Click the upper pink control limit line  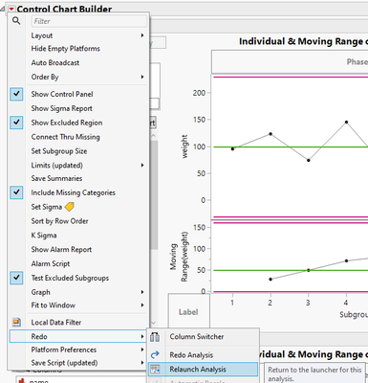click(291, 77)
